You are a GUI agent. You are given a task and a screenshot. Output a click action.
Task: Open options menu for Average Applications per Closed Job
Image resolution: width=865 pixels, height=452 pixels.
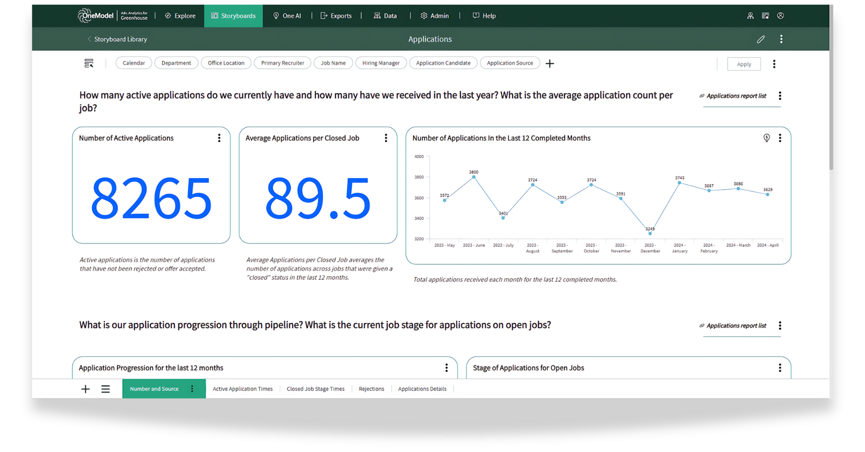[x=385, y=138]
